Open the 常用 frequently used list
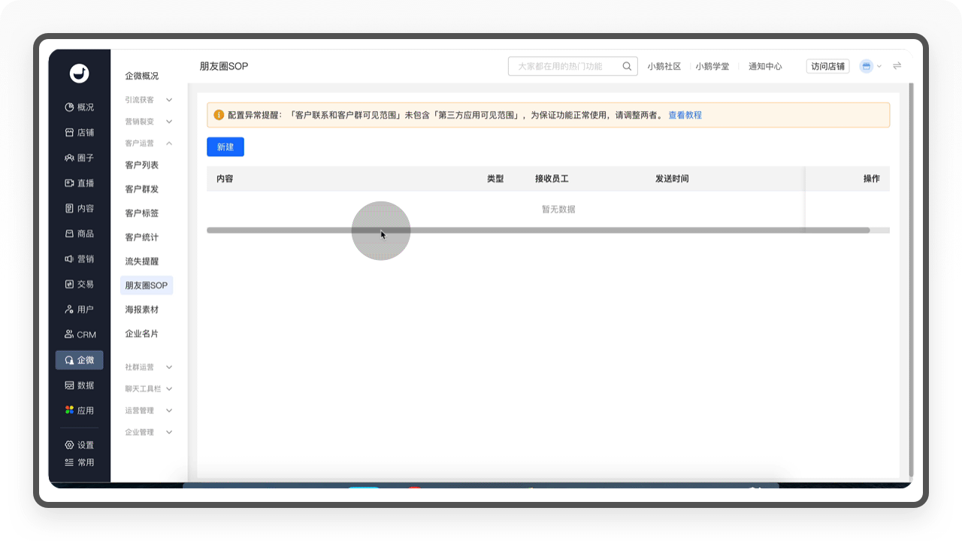This screenshot has height=541, width=962. pos(79,463)
